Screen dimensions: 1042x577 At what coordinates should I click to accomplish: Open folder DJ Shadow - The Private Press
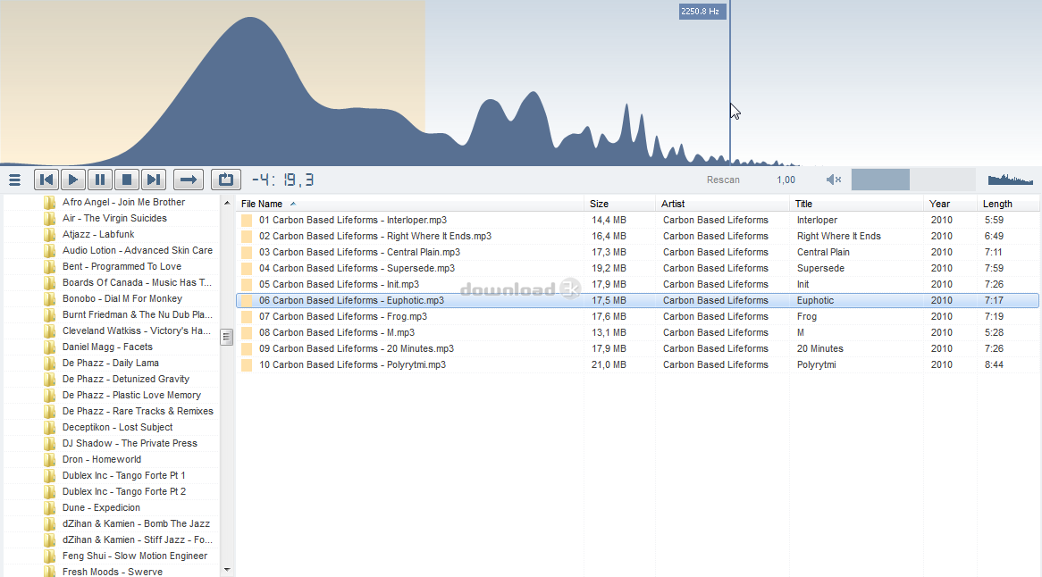[130, 444]
